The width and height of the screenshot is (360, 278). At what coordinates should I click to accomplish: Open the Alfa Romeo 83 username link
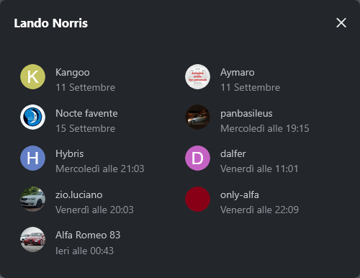(88, 235)
